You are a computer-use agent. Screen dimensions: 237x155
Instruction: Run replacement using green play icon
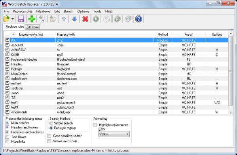pos(96,19)
